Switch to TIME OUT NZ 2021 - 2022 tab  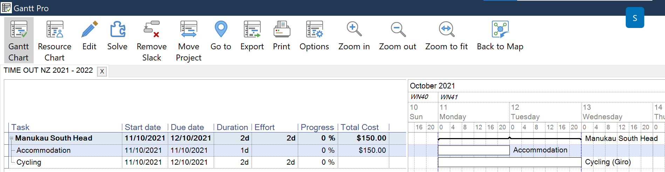(48, 71)
